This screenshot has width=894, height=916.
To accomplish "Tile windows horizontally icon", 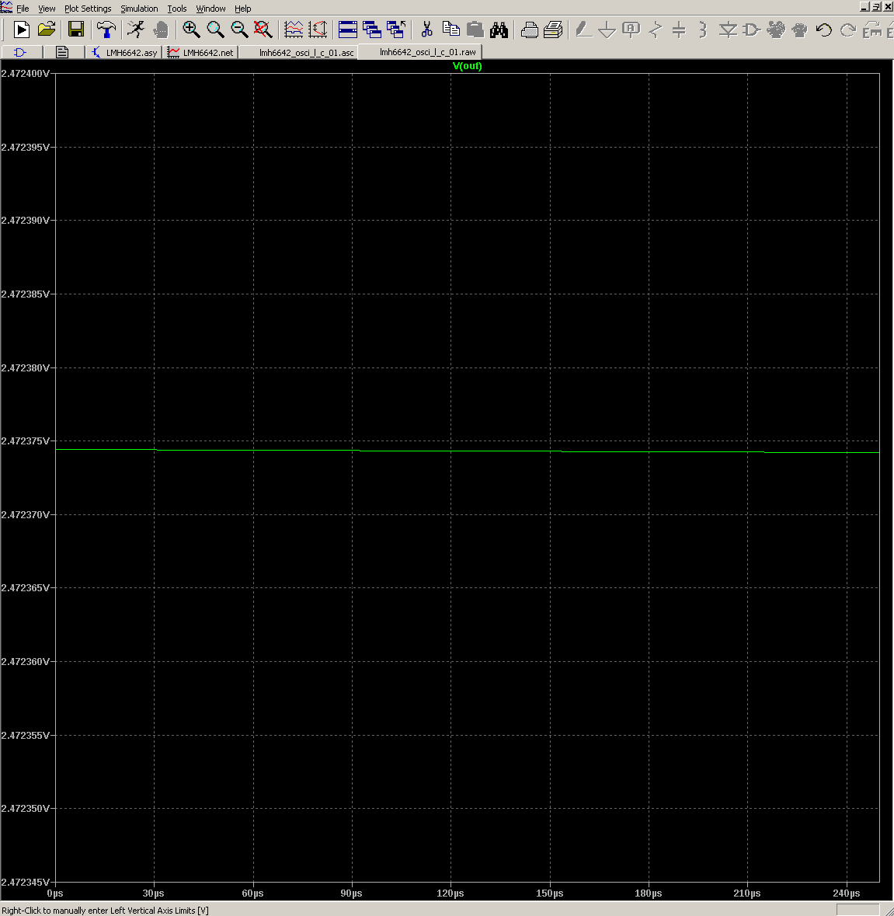I will (x=348, y=30).
